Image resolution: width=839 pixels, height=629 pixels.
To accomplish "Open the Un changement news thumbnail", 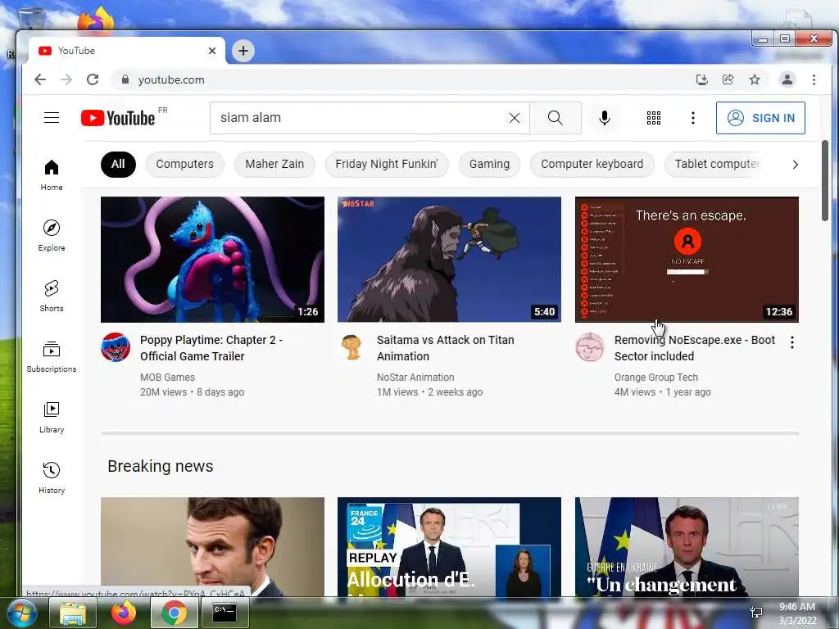I will pos(687,546).
